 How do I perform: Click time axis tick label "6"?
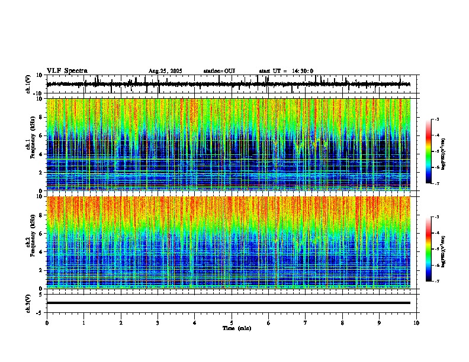tap(269, 323)
